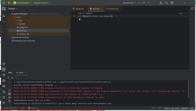Open pythonProject project switcher dropdown

point(22,3)
